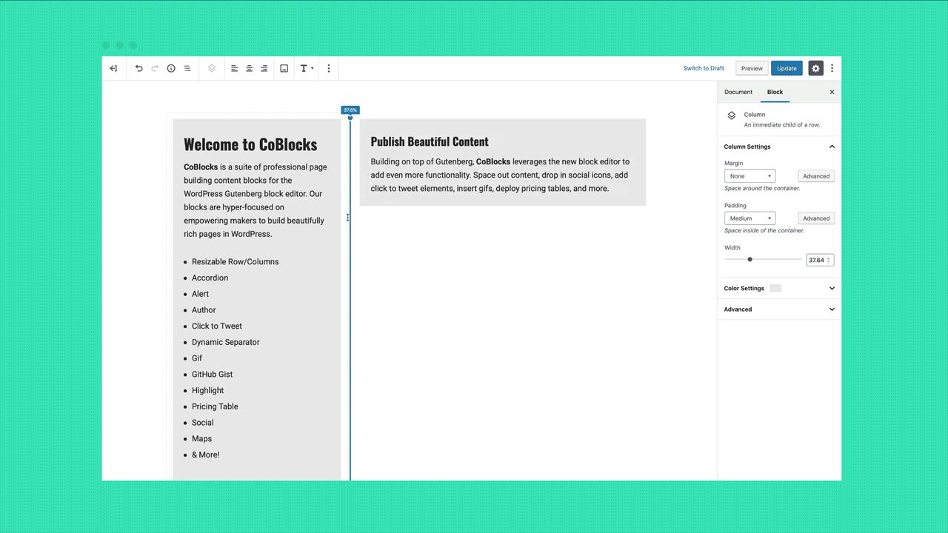This screenshot has height=533, width=948.
Task: Click the Width slider handle
Action: pyautogui.click(x=750, y=259)
